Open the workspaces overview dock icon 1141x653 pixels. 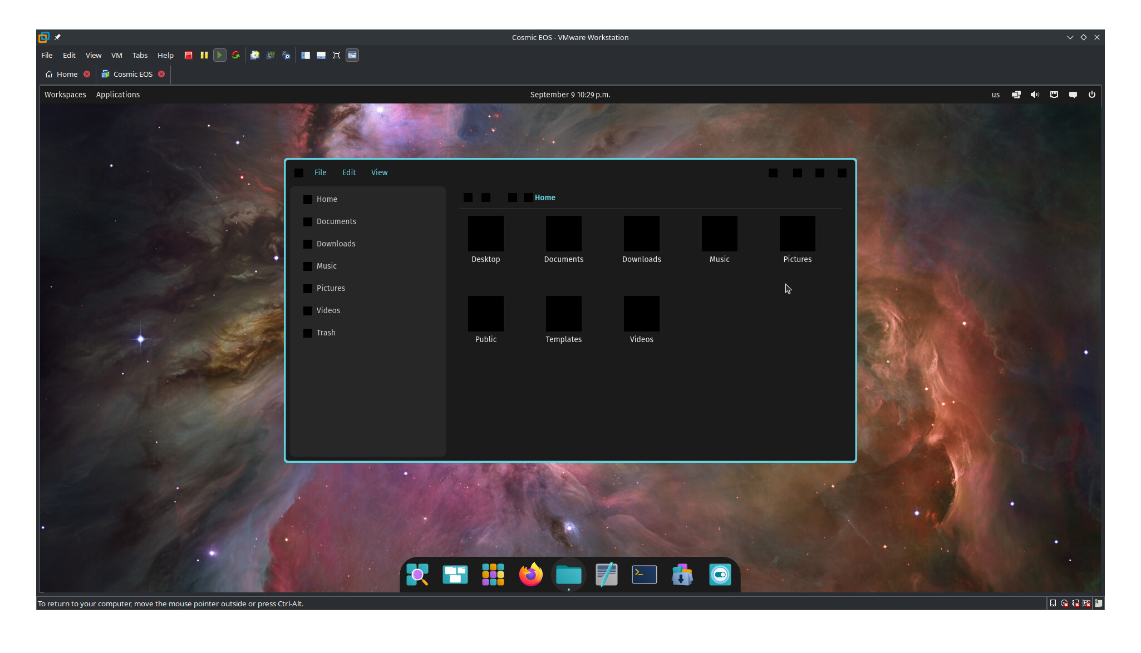tap(455, 575)
